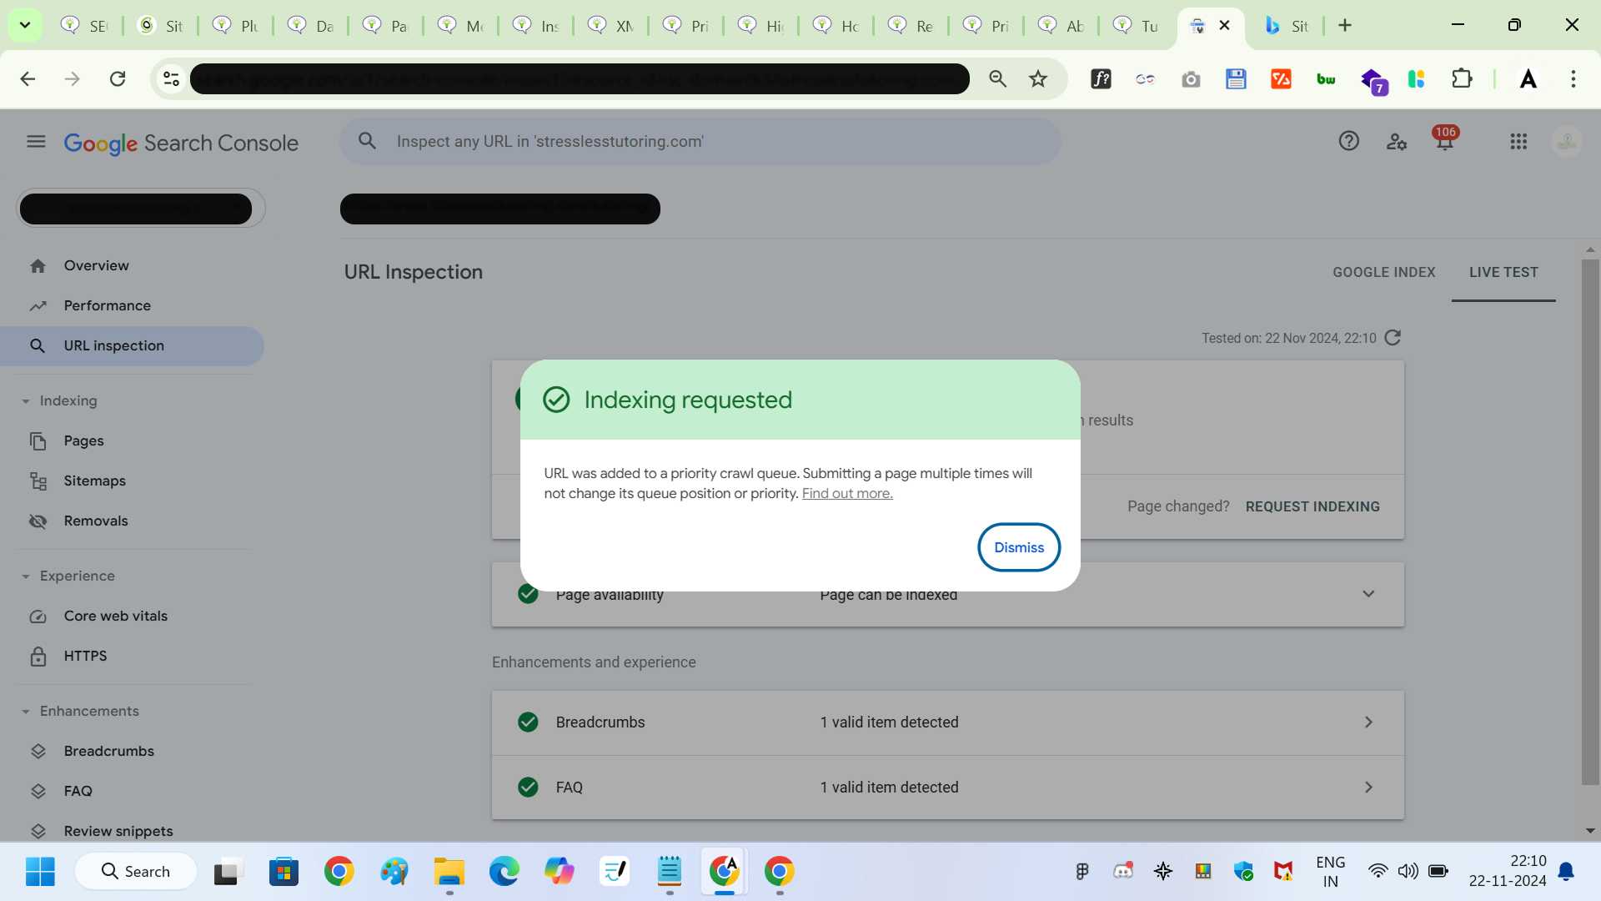1601x901 pixels.
Task: Bookmark this page with the star icon
Action: pyautogui.click(x=1037, y=79)
